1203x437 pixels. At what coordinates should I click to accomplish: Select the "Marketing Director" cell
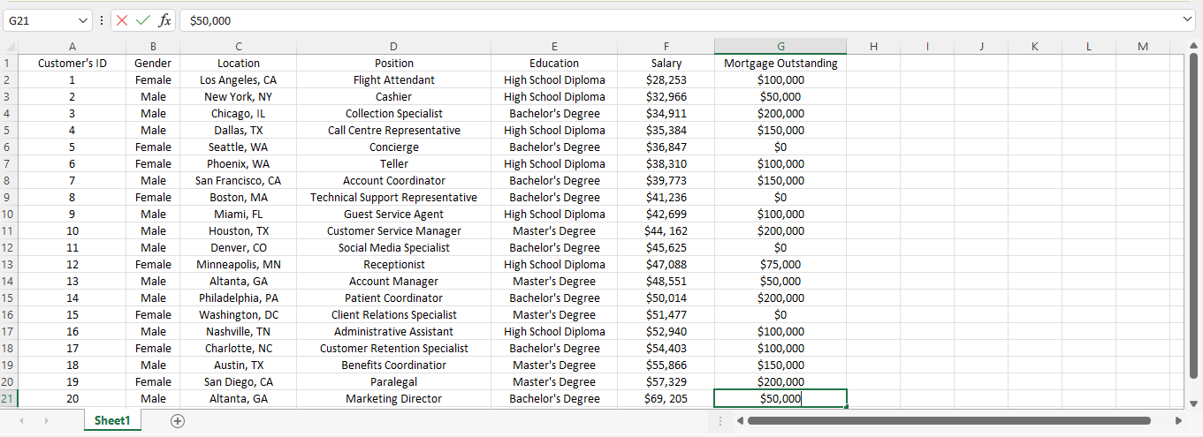[394, 399]
